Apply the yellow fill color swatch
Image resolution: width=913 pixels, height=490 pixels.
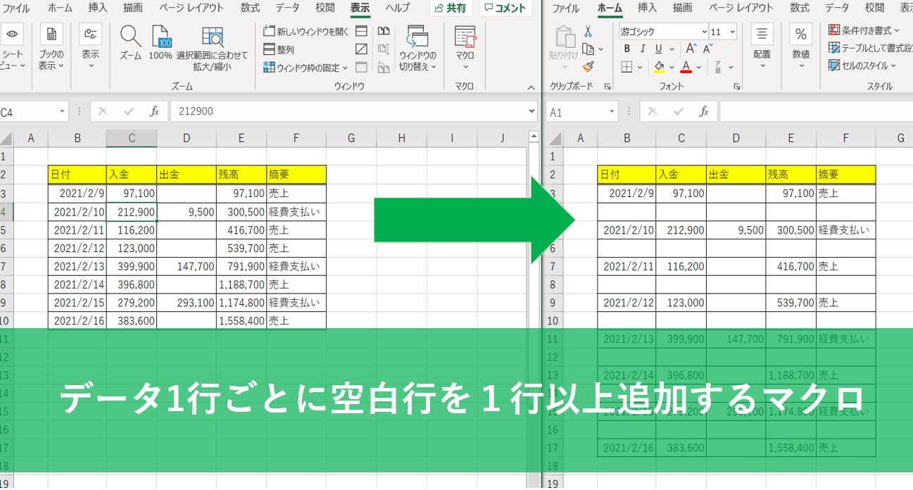click(x=659, y=67)
